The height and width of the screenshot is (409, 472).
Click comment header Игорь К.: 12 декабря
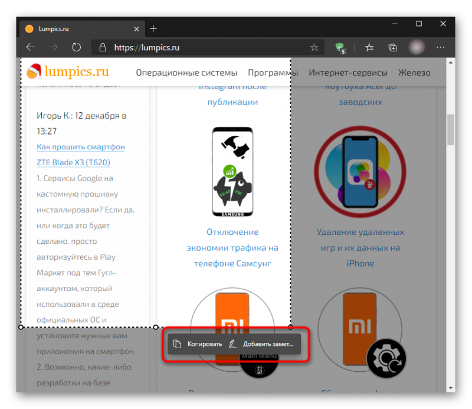[81, 123]
